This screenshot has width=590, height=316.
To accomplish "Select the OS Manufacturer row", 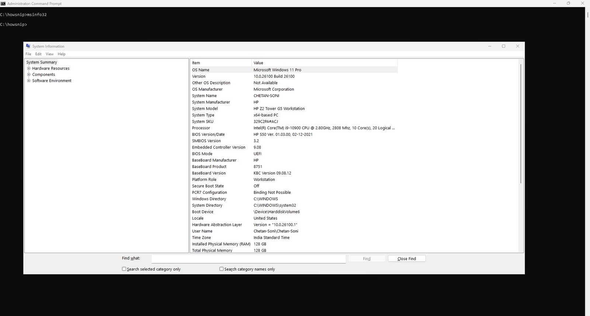I will (x=294, y=89).
